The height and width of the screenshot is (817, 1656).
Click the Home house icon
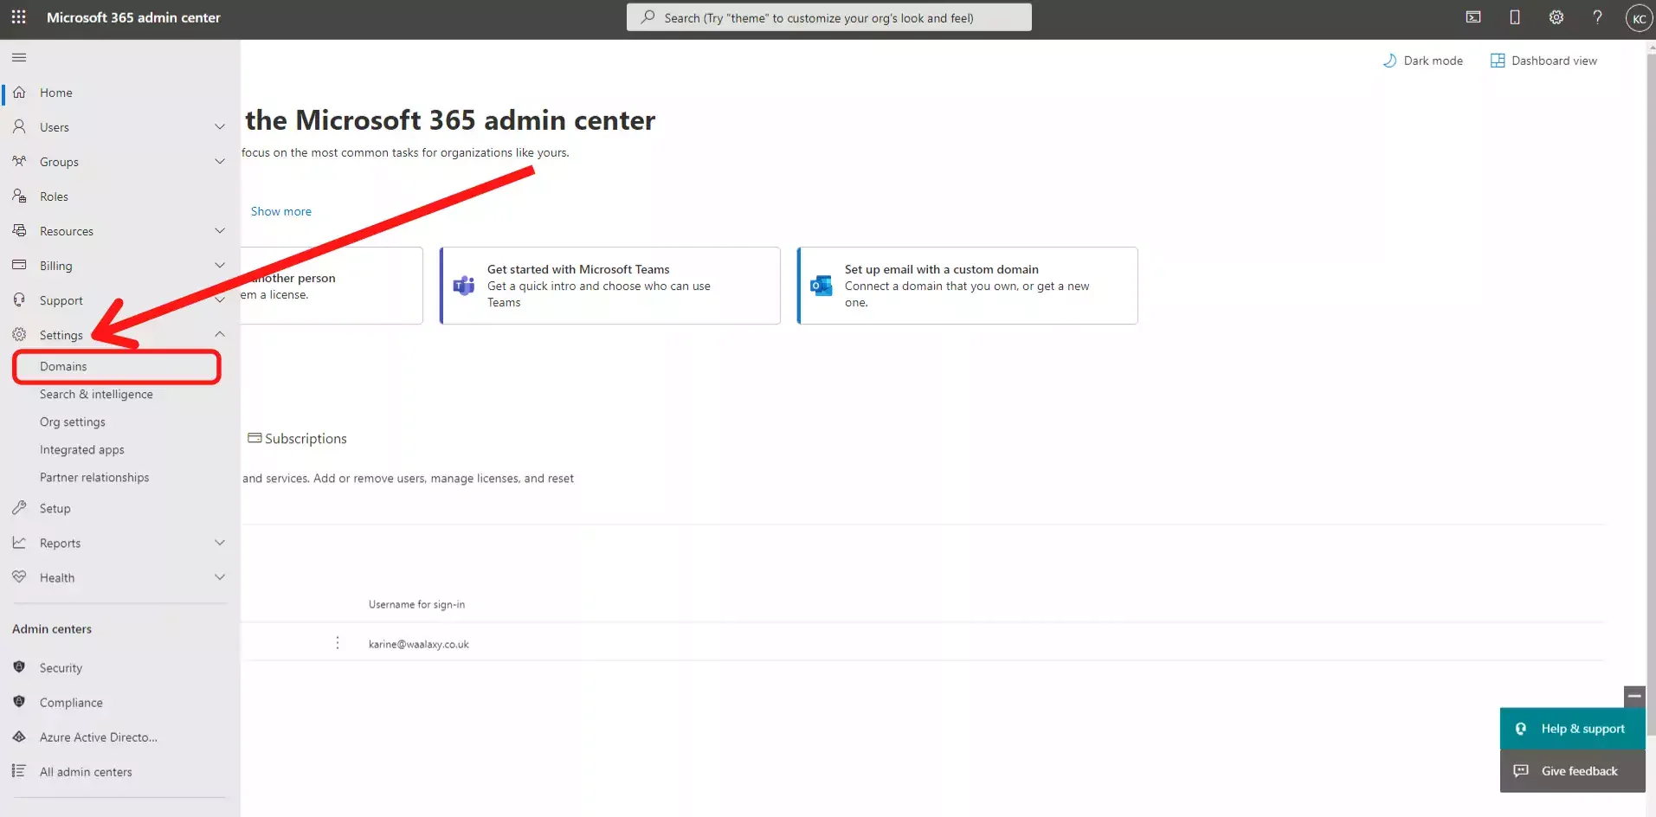coord(19,93)
